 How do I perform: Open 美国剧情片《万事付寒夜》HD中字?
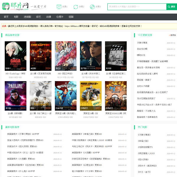23,134
